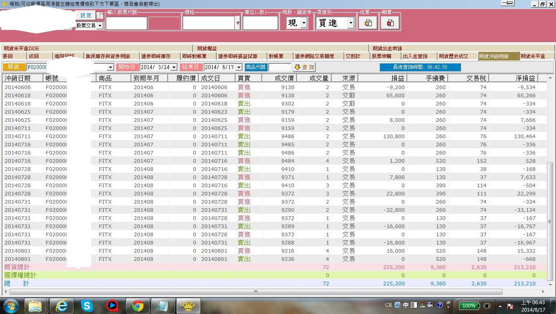Click the 設定 settings button
Image resolution: width=556 pixels, height=314 pixels.
tap(86, 16)
